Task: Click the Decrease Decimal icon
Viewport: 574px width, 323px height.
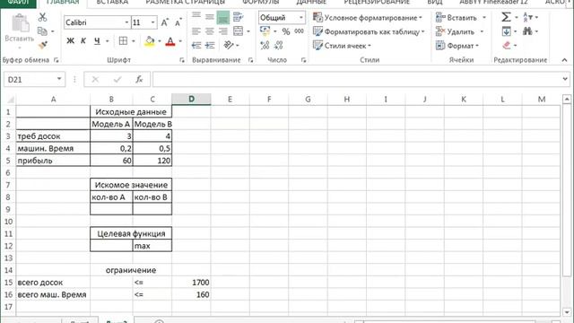Action: (279, 46)
